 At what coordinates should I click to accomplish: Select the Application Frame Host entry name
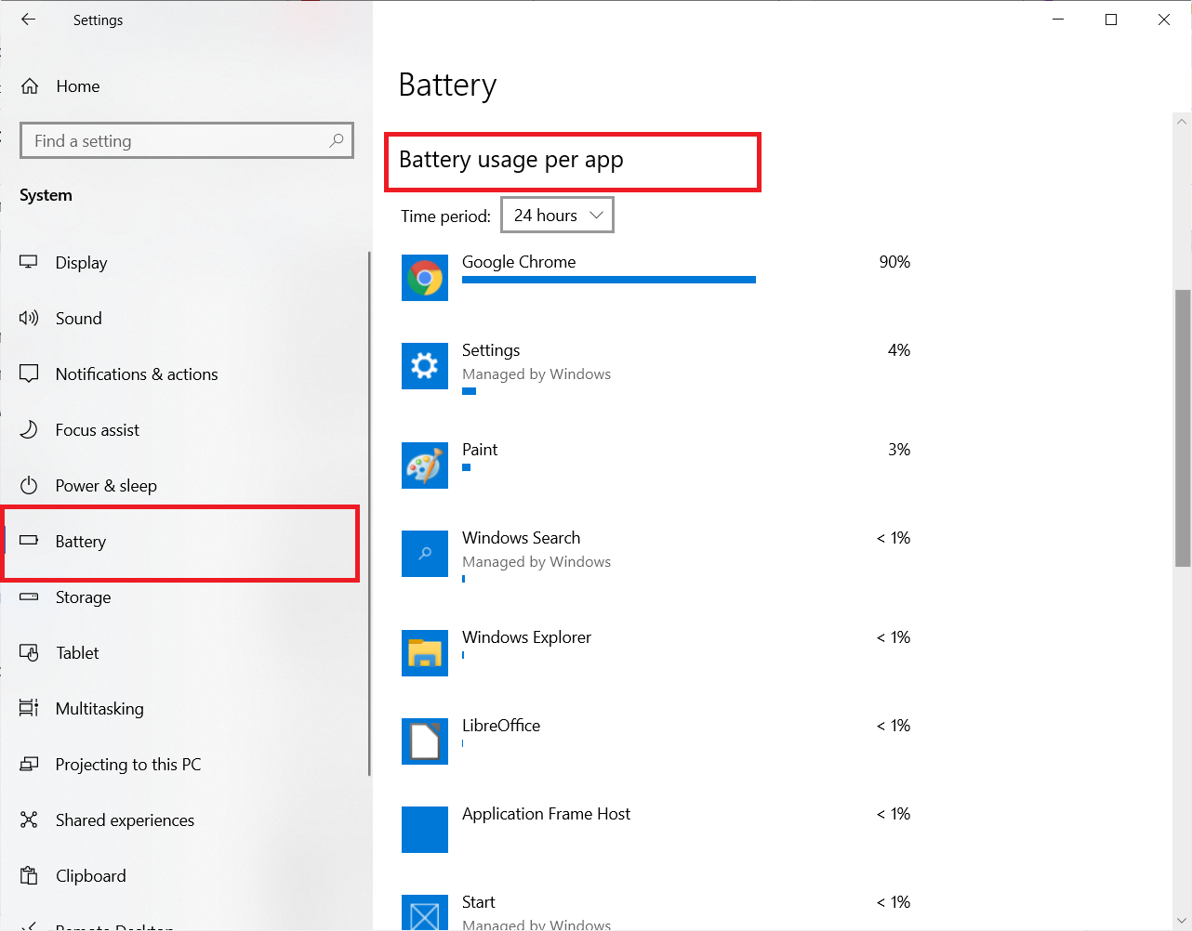click(x=546, y=814)
